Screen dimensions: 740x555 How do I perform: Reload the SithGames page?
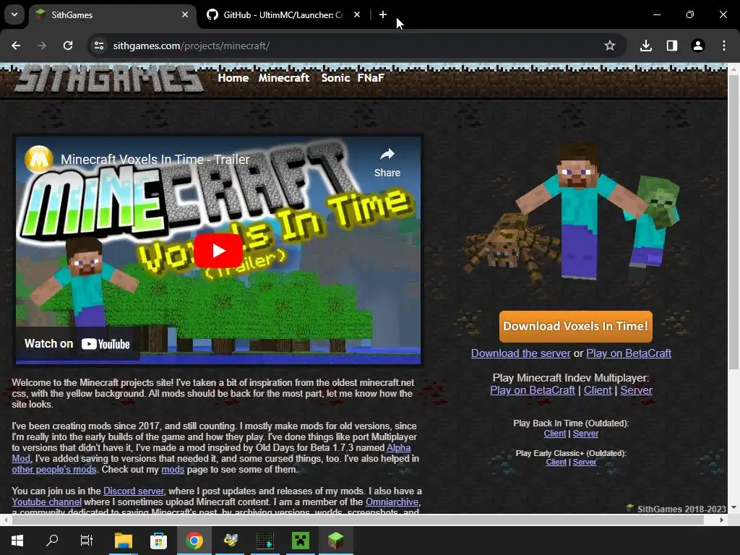(x=68, y=46)
